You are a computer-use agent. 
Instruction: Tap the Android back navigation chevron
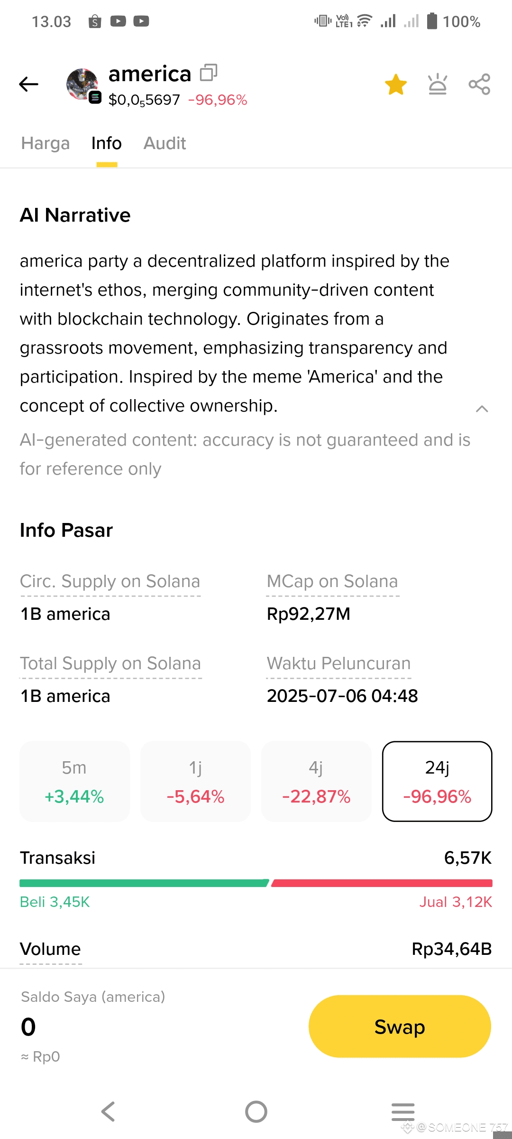click(109, 1111)
